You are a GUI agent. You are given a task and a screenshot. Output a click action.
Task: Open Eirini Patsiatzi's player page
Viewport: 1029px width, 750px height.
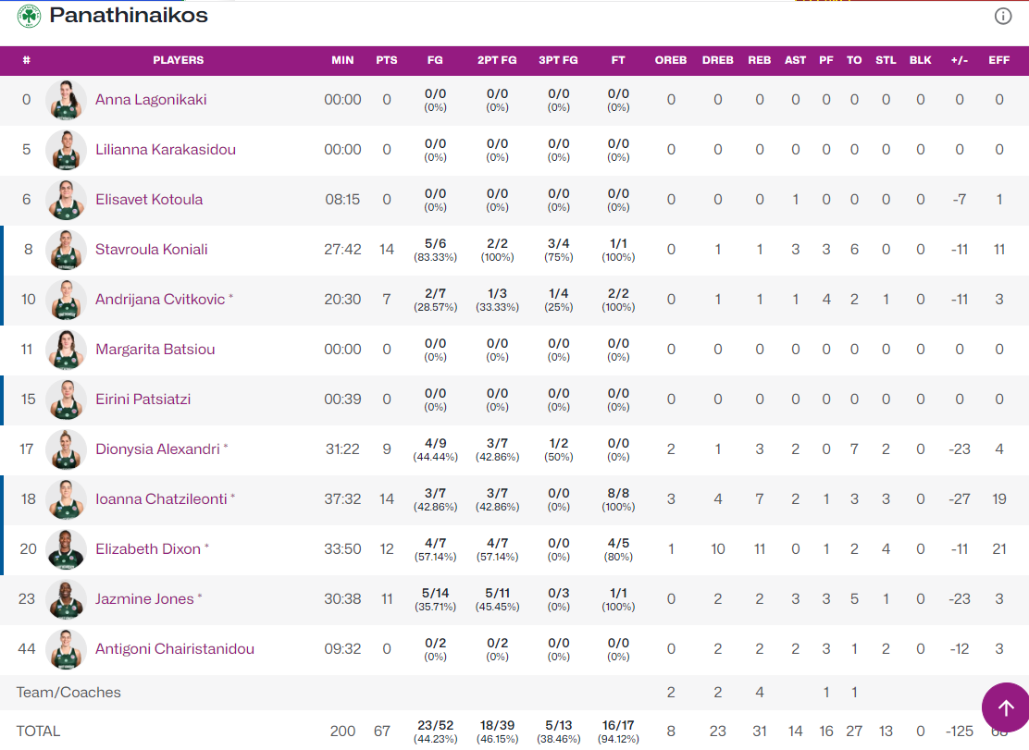click(x=143, y=400)
